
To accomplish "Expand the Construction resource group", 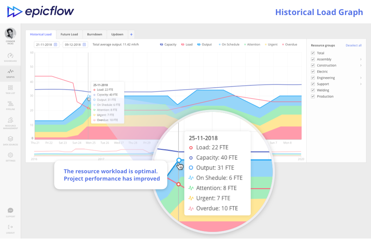I will (x=361, y=65).
